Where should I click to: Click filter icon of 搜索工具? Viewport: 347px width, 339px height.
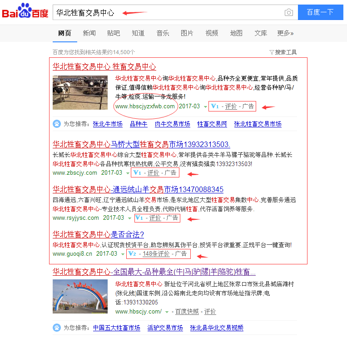(272, 52)
